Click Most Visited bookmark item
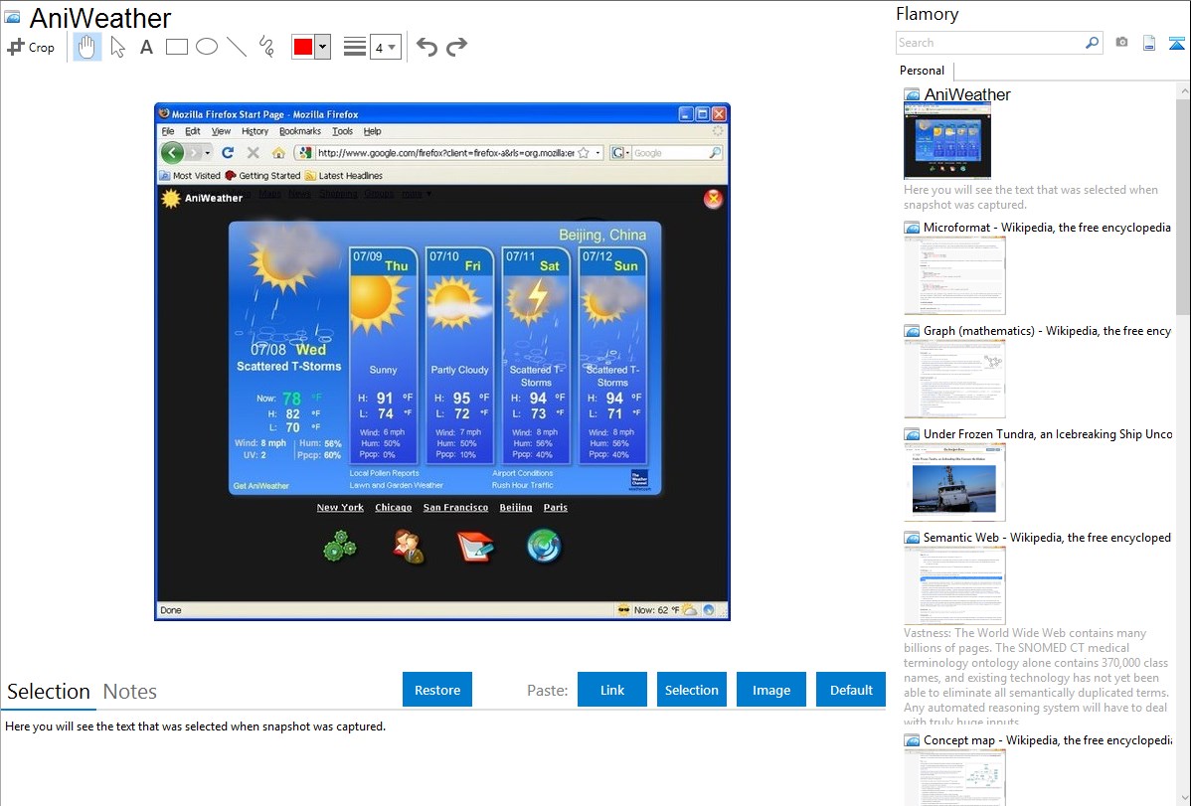Viewport: 1191px width, 806px height. click(190, 176)
